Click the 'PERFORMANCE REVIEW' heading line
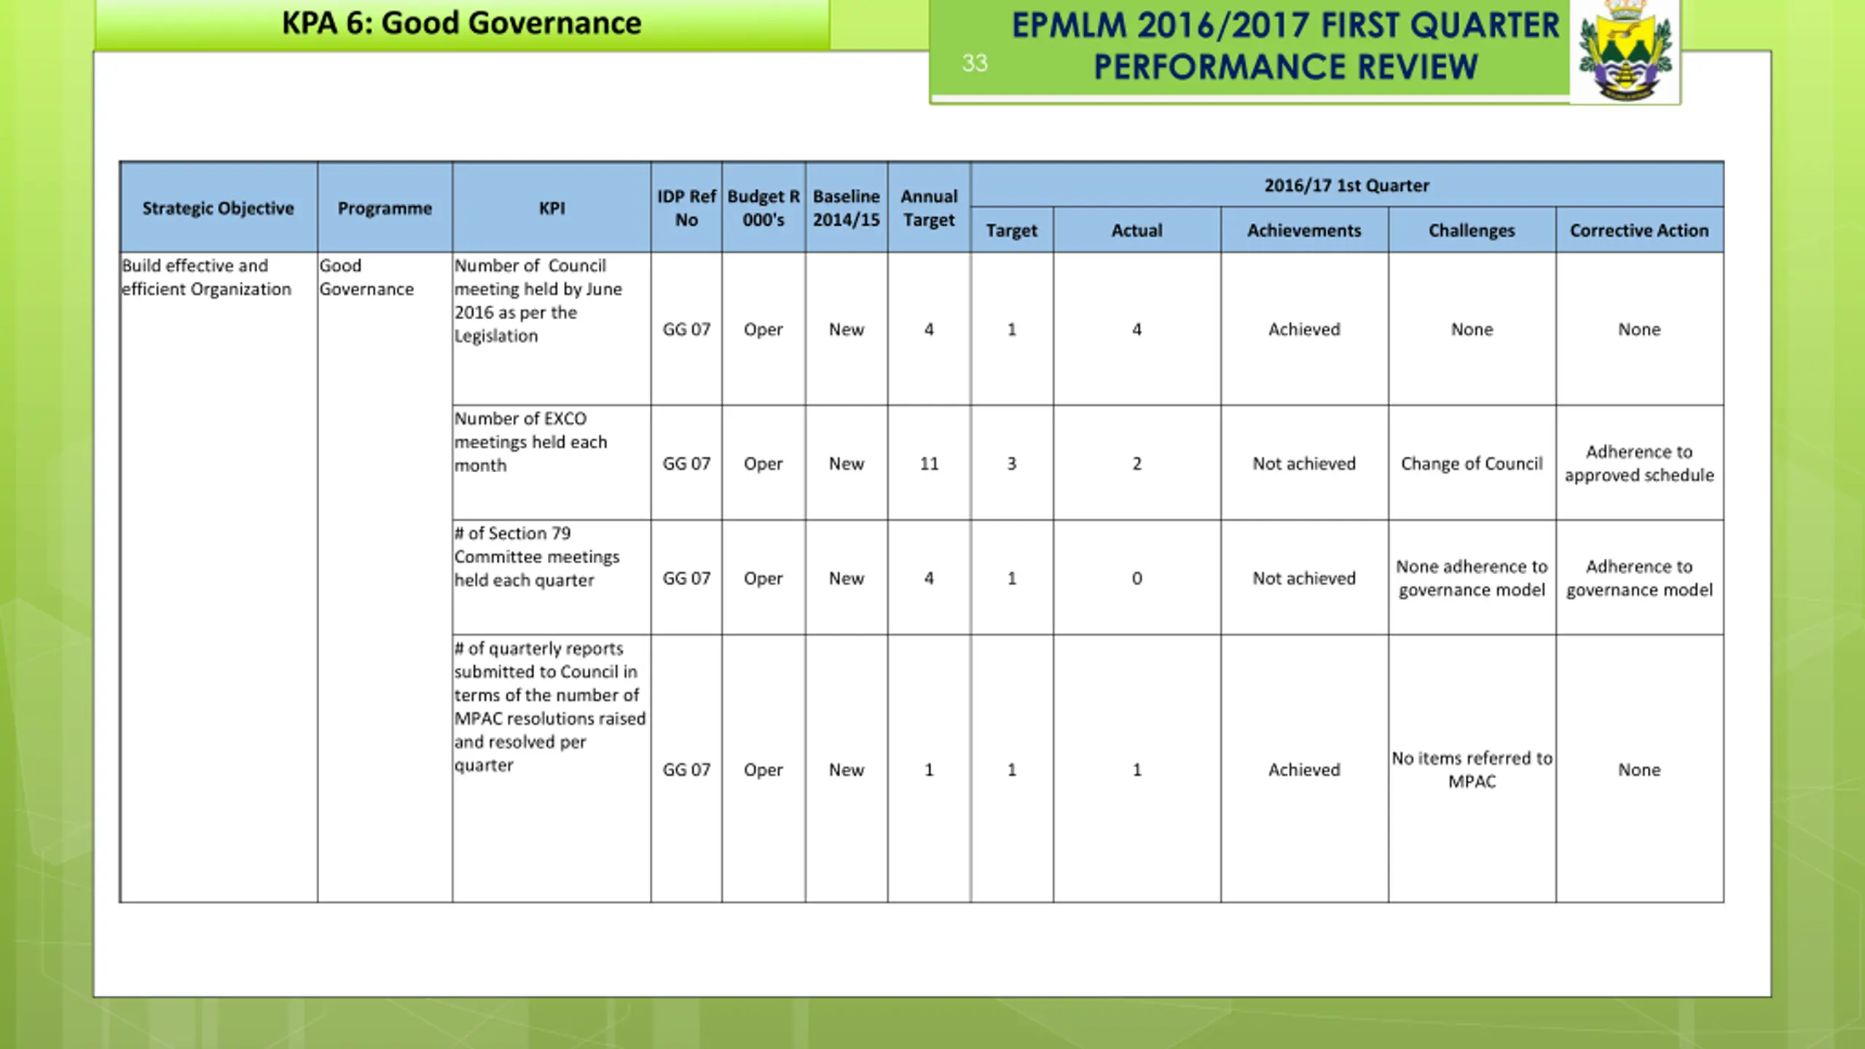Image resolution: width=1865 pixels, height=1049 pixels. (1285, 68)
